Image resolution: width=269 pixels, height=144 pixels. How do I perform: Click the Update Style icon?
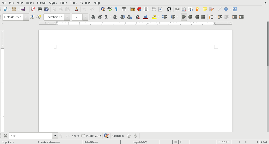[x=32, y=17]
